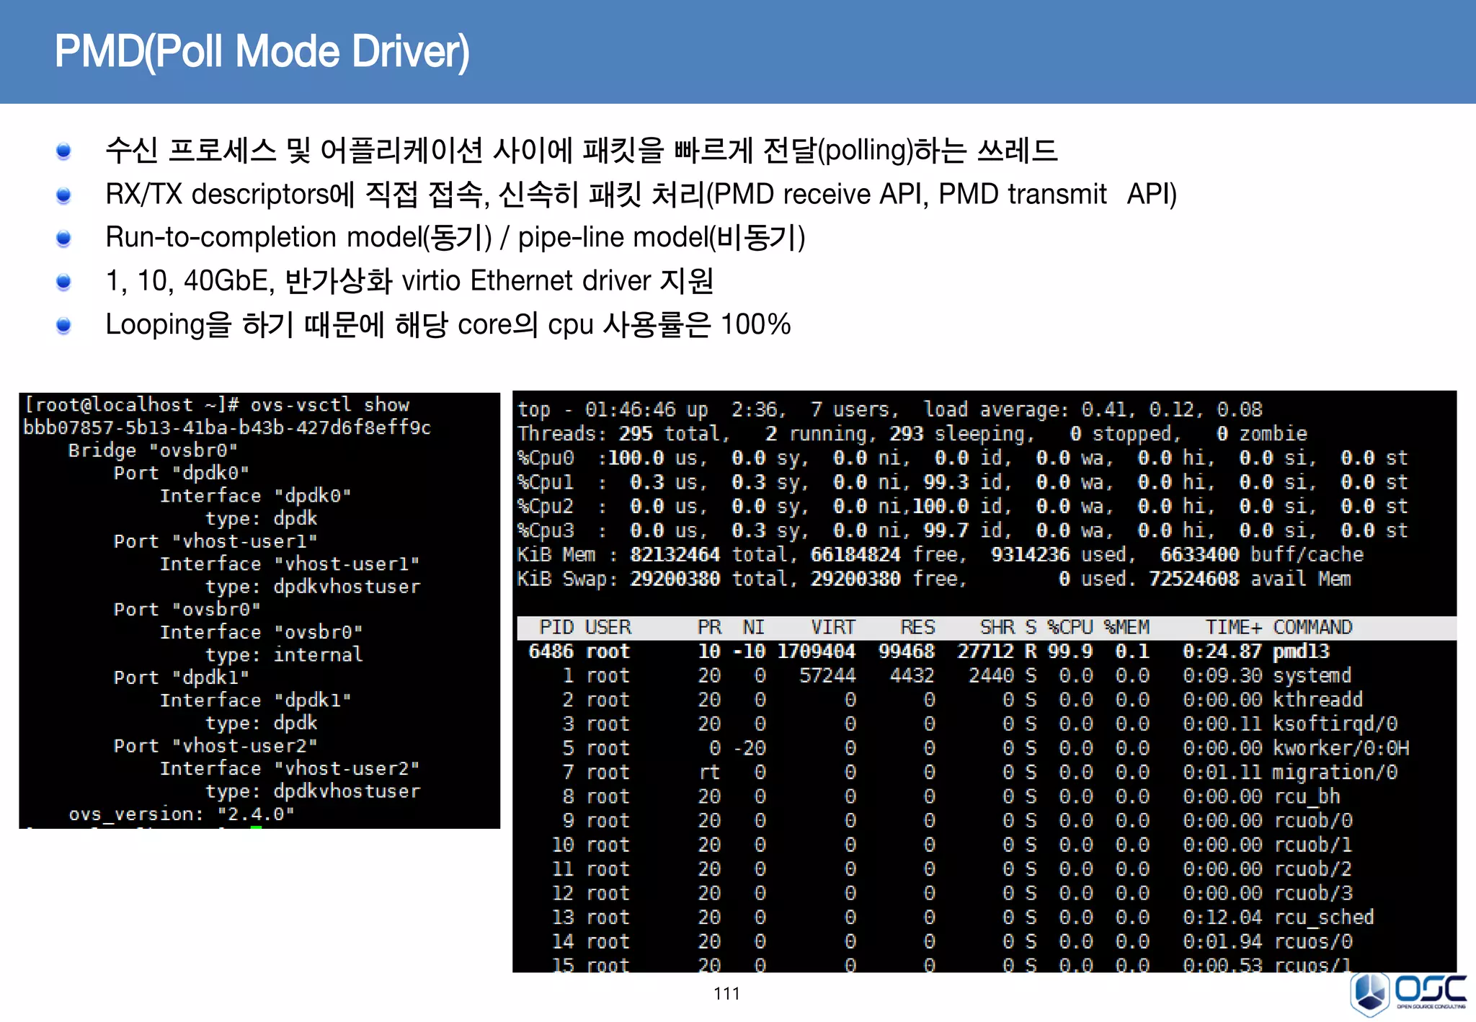Select the UUID line 'bbb07857-5b13-41ba-b43b-427d6f8eff9c'
The height and width of the screenshot is (1022, 1476).
pyautogui.click(x=227, y=427)
